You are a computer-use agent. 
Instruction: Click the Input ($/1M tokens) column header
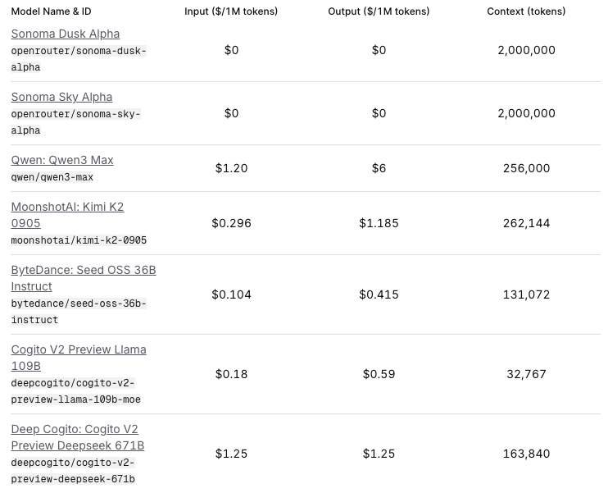(231, 11)
